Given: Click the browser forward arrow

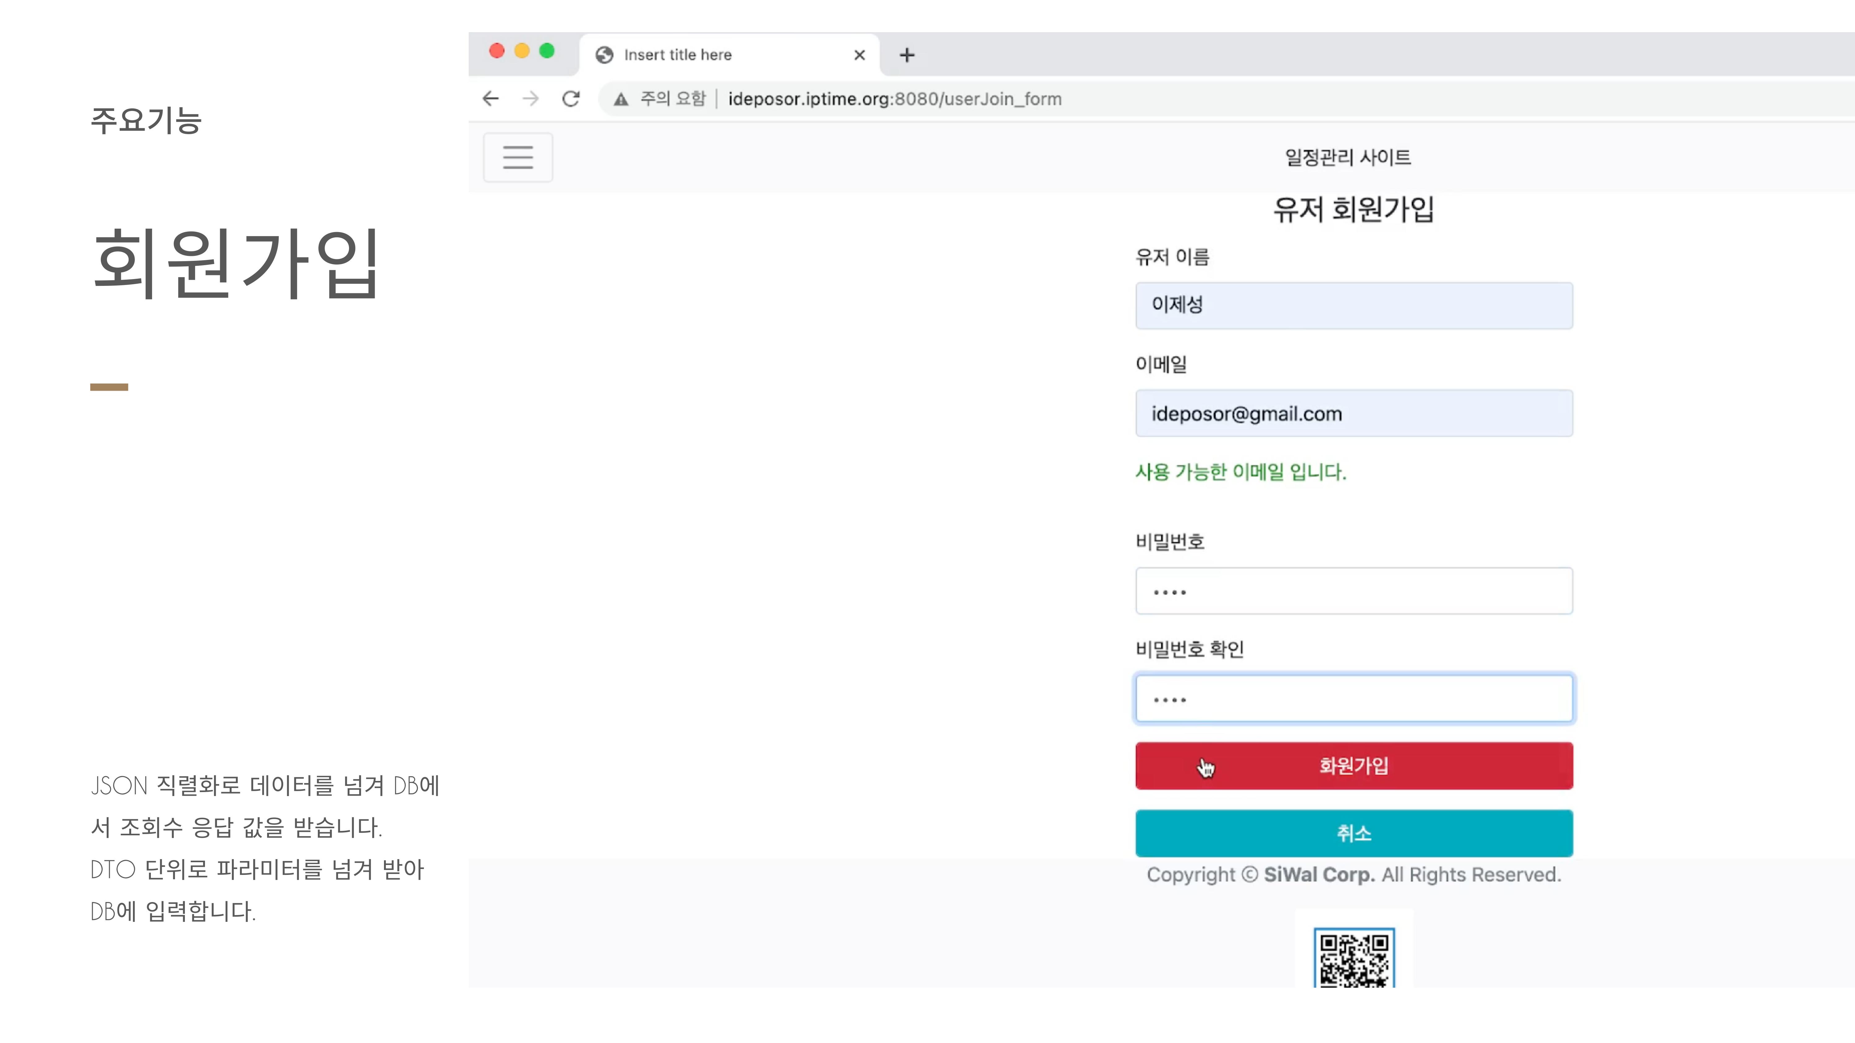Looking at the screenshot, I should coord(531,99).
